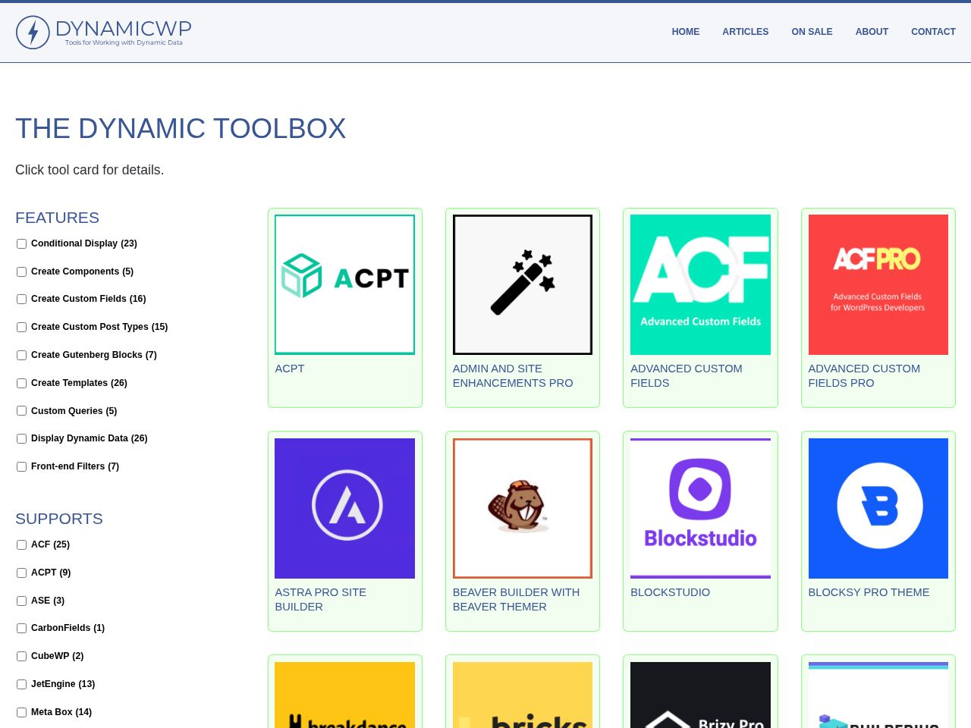Click the Blocksy blue B logo image

(878, 508)
